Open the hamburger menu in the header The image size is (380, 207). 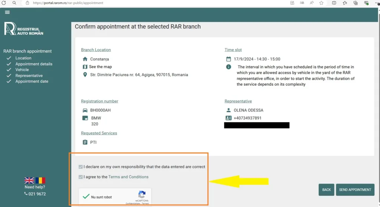click(x=7, y=12)
